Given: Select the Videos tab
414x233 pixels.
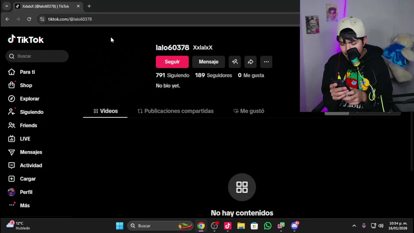Looking at the screenshot, I should tap(105, 111).
